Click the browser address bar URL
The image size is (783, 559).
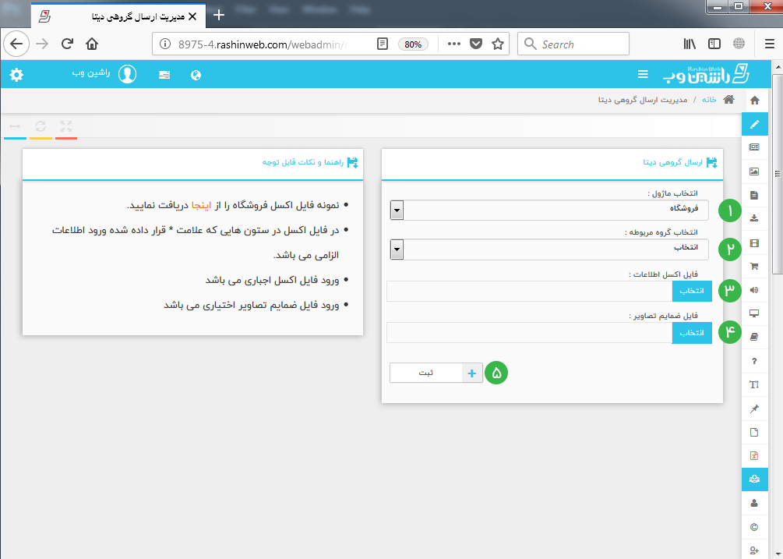coord(262,44)
